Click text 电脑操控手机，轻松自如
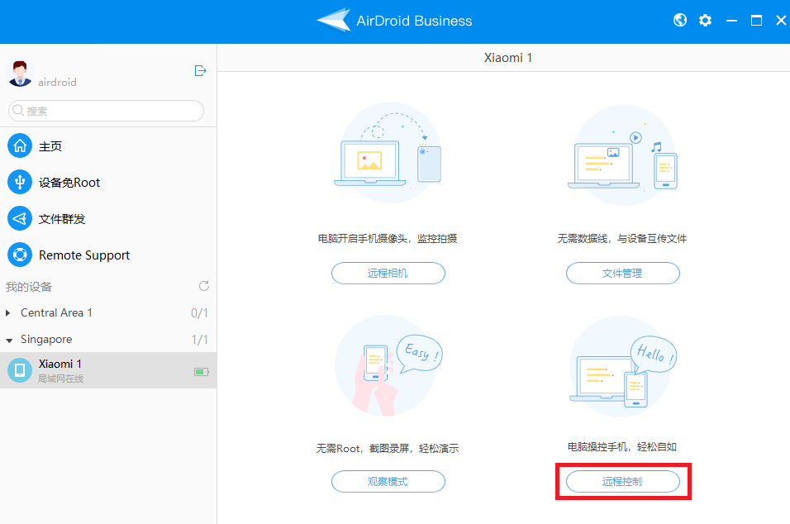The height and width of the screenshot is (524, 790). (x=622, y=446)
